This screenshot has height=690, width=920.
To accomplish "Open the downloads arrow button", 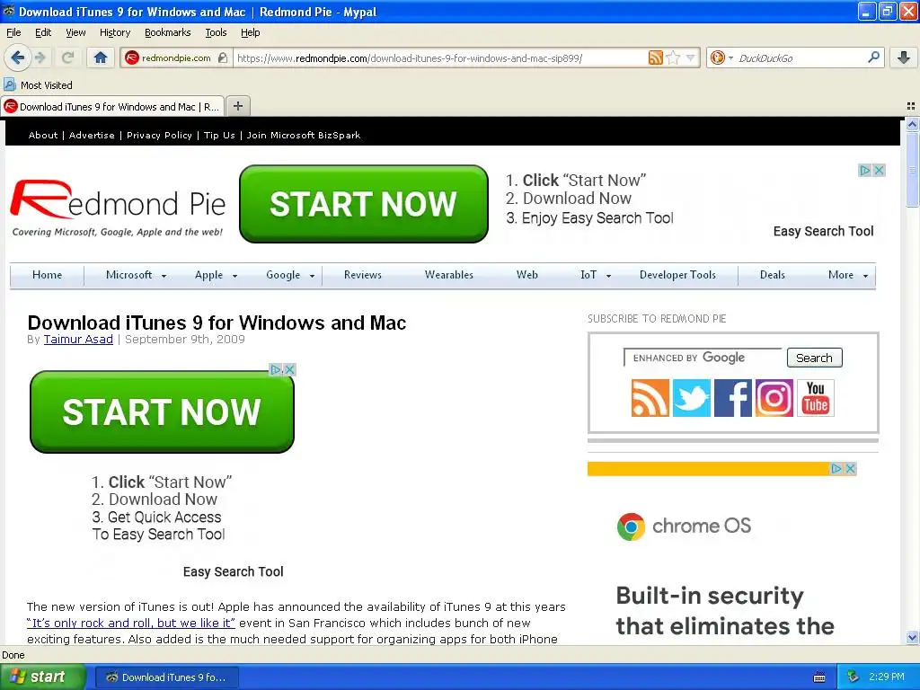I will [904, 57].
